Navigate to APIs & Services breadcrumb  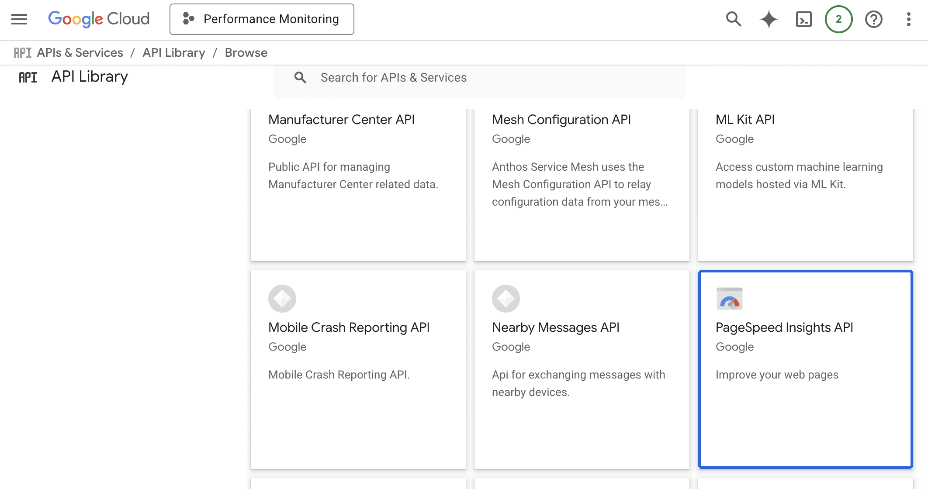pos(80,52)
